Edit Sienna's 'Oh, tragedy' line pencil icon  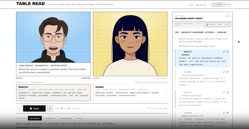224,113
